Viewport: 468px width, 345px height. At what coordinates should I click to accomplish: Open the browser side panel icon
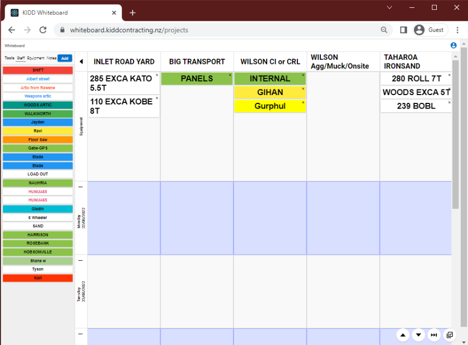[x=403, y=30]
